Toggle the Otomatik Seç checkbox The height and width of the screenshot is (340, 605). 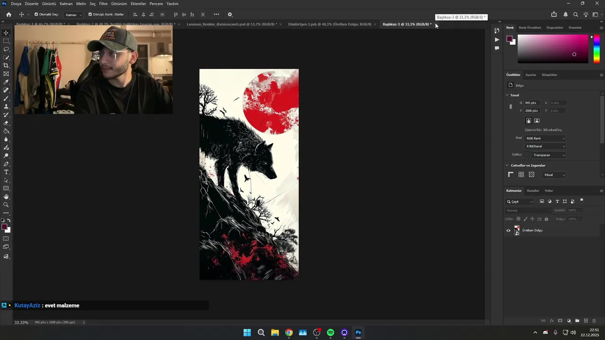point(36,14)
